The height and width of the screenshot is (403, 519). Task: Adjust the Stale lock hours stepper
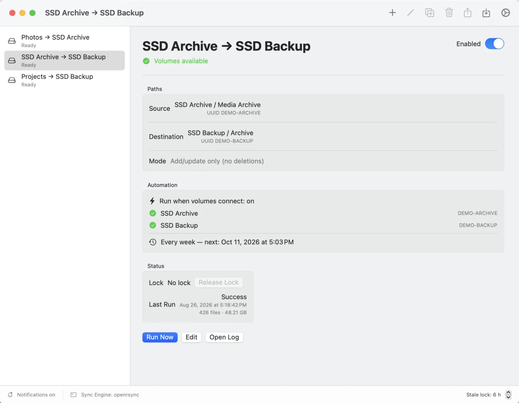coord(508,395)
